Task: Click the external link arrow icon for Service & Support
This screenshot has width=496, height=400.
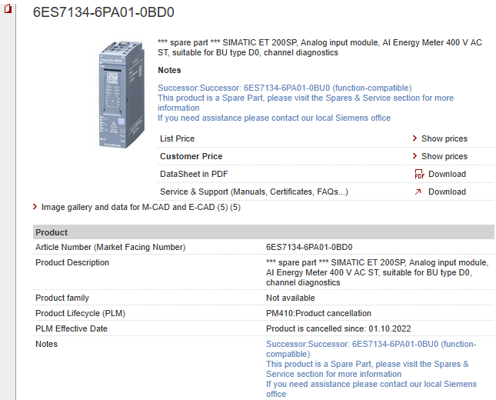Action: [418, 192]
